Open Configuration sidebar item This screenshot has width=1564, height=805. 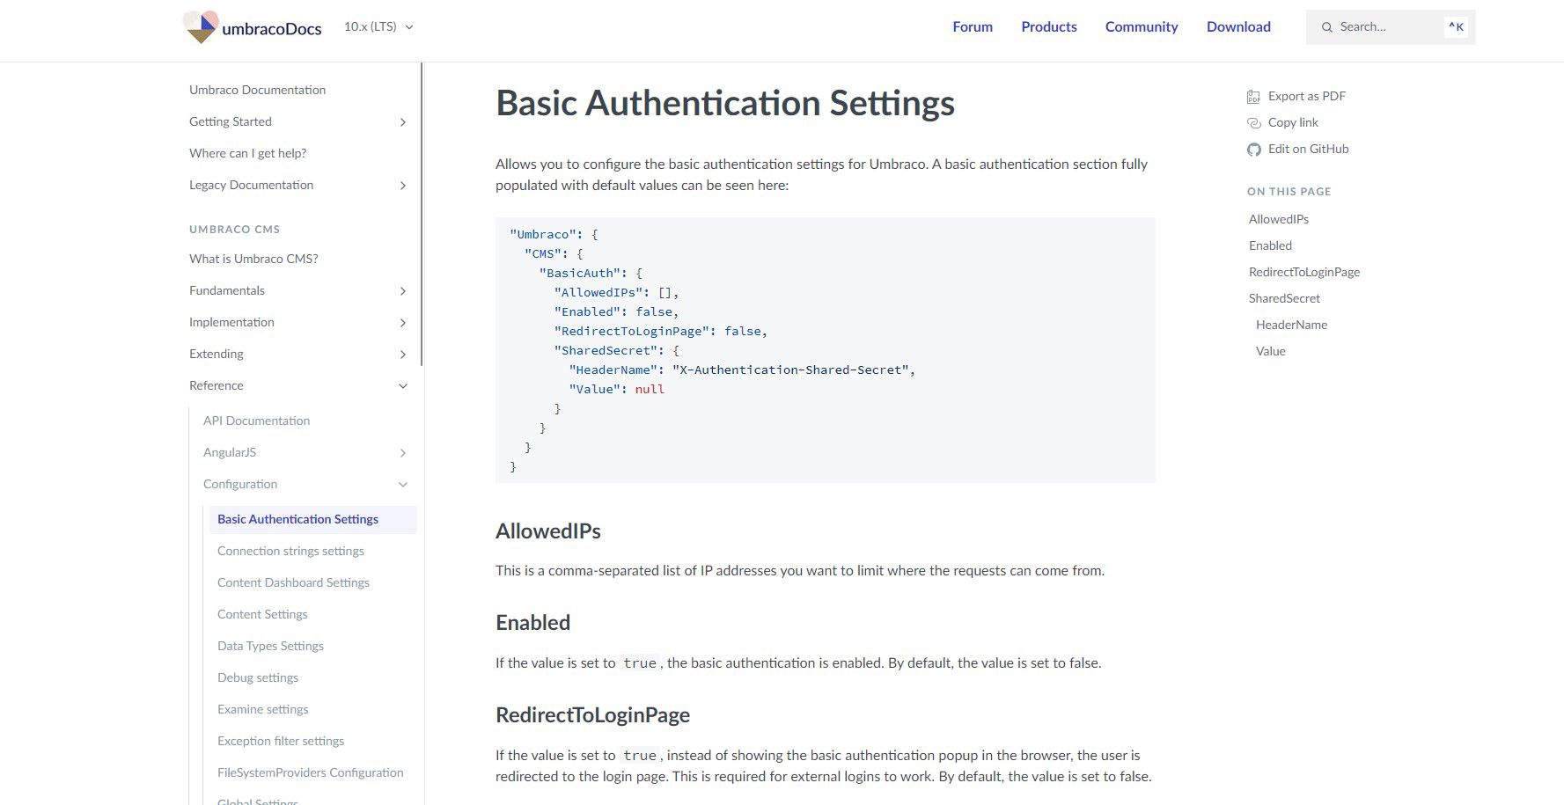(x=240, y=484)
